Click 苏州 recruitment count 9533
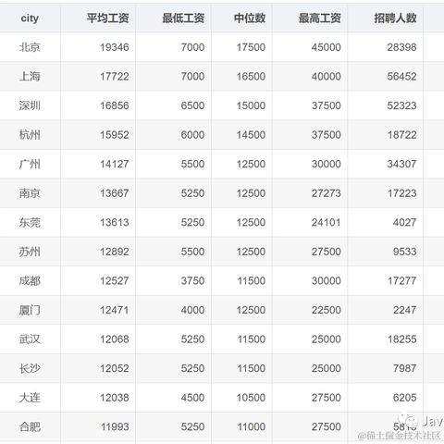Viewport: 444px width, 444px height. (x=405, y=252)
